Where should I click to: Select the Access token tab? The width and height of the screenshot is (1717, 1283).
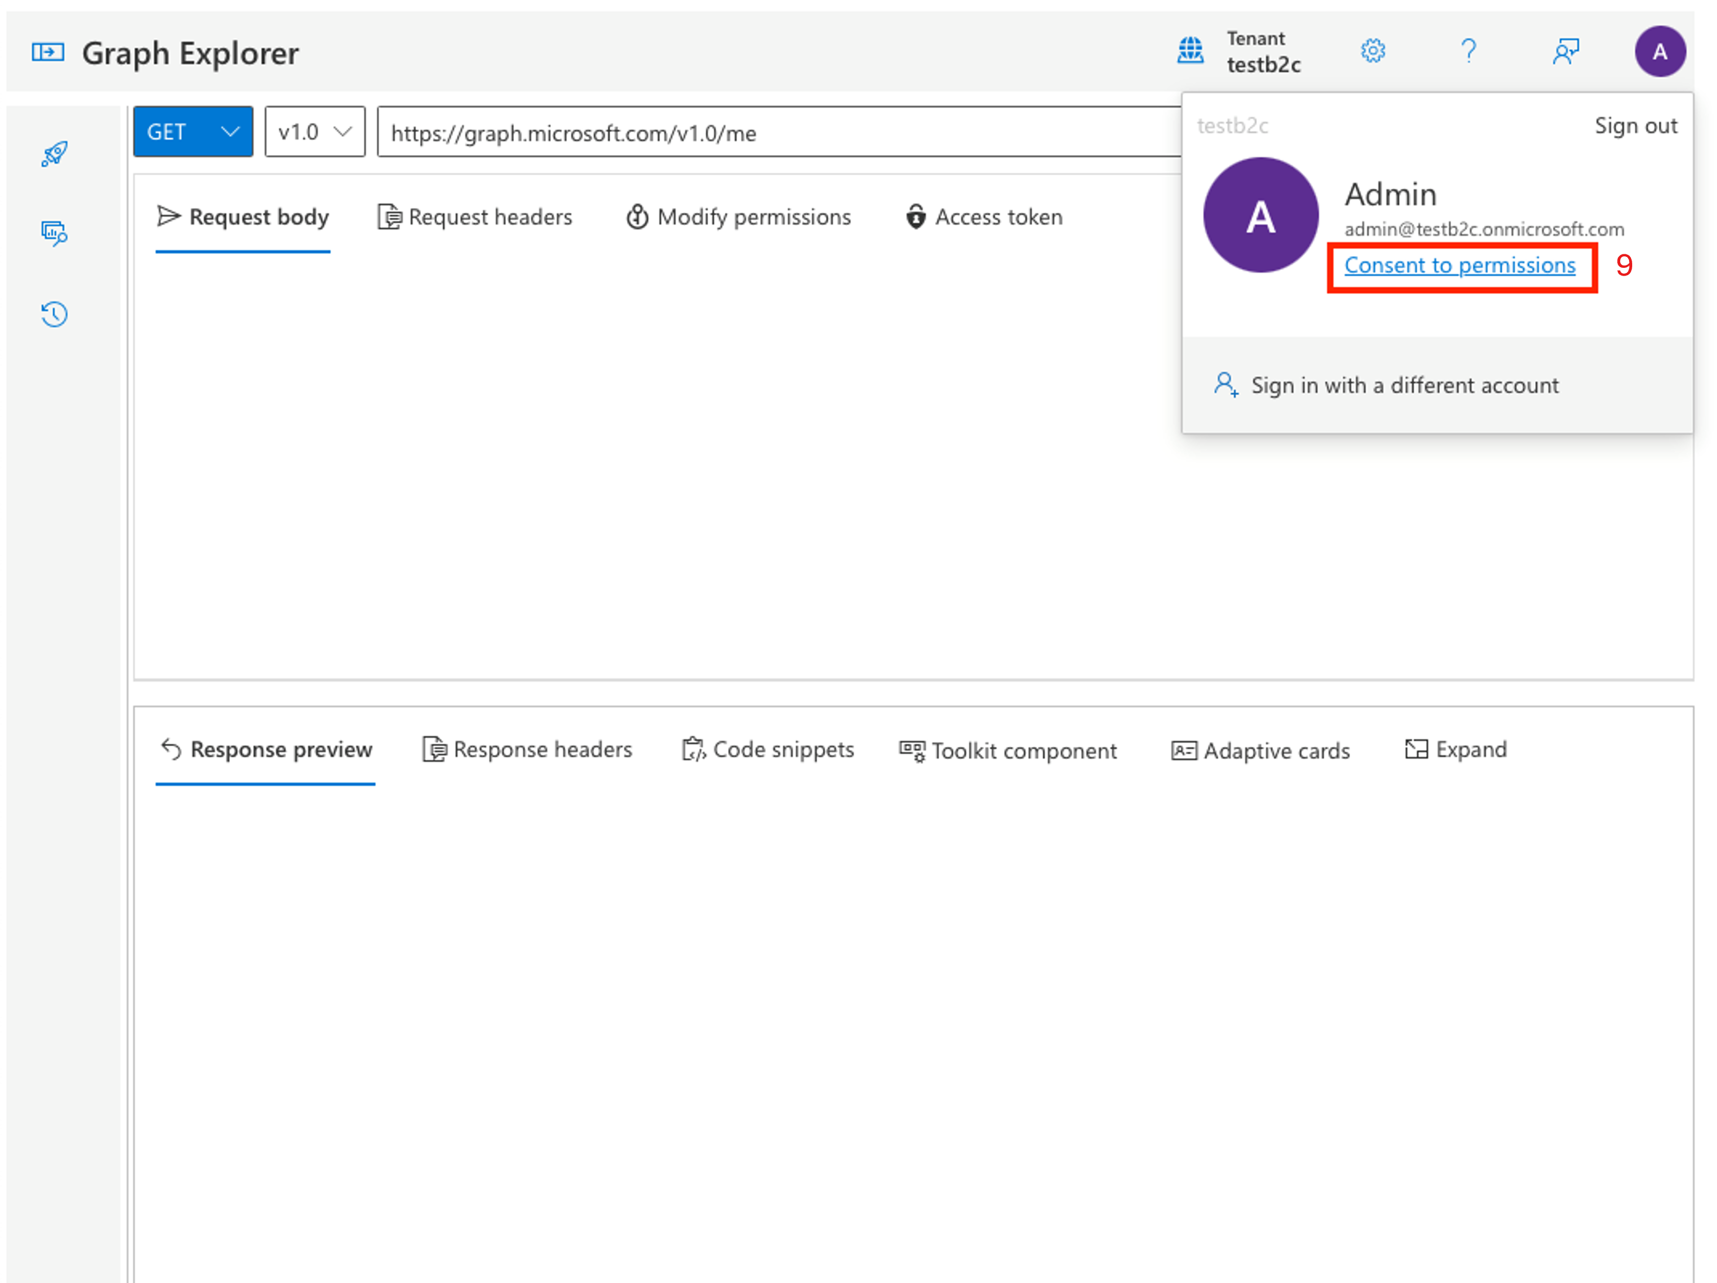pos(983,217)
